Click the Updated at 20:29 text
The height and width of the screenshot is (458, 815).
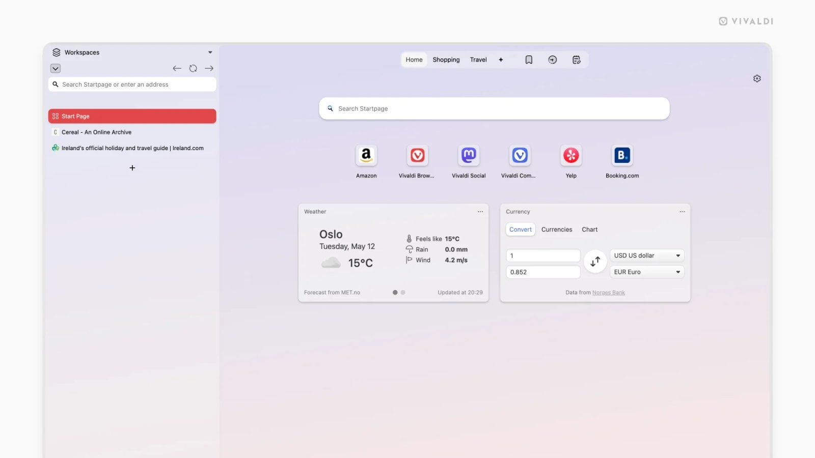tap(460, 293)
